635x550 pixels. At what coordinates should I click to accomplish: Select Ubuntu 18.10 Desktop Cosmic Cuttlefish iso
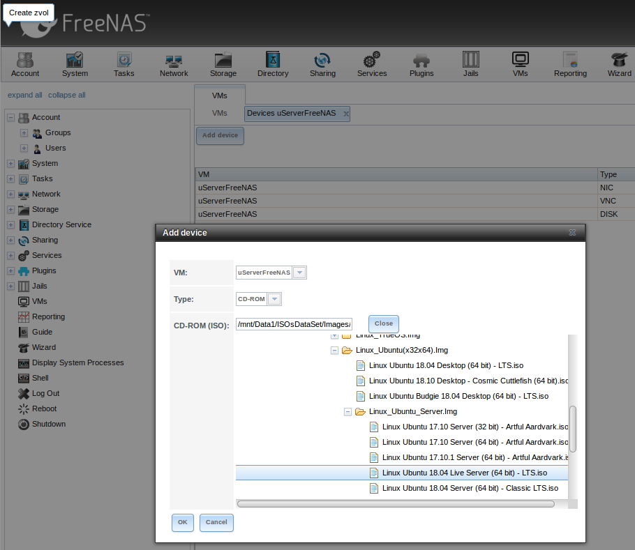pos(468,381)
